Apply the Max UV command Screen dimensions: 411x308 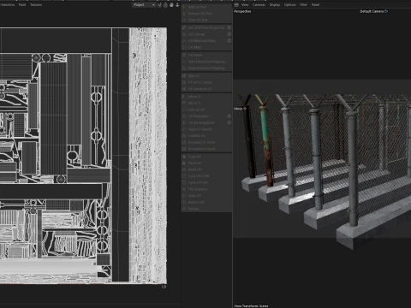coord(206,76)
